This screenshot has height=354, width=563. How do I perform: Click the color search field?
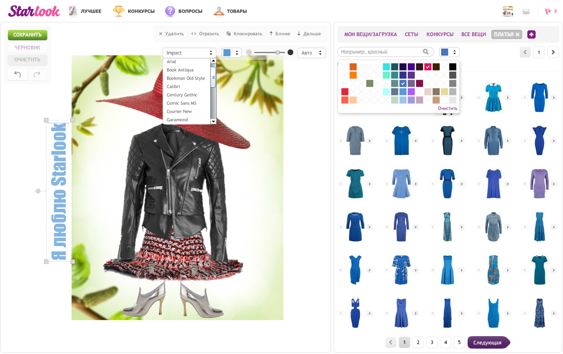pos(385,52)
